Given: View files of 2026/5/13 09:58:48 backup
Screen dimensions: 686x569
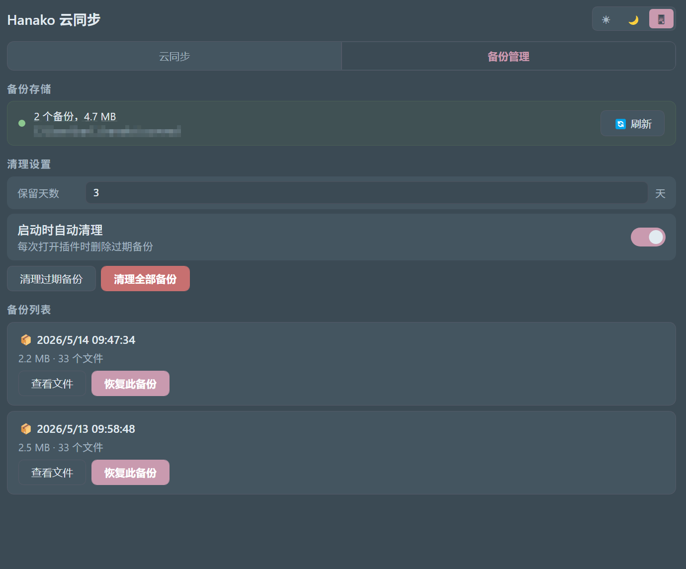Looking at the screenshot, I should (x=52, y=473).
